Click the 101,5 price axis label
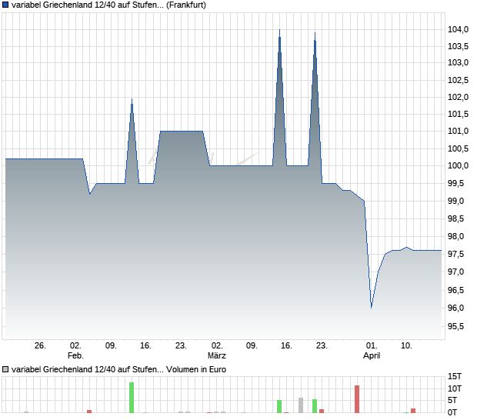This screenshot has width=477, height=420. (458, 115)
